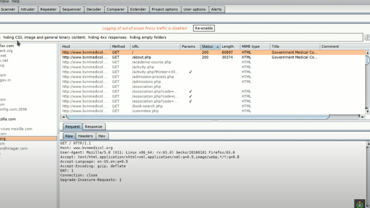Click the request viewer scroll up arrow
The width and height of the screenshot is (370, 208).
(368, 143)
